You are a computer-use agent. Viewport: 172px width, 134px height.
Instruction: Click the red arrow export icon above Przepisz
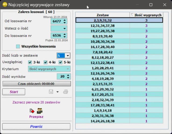click(32, 111)
